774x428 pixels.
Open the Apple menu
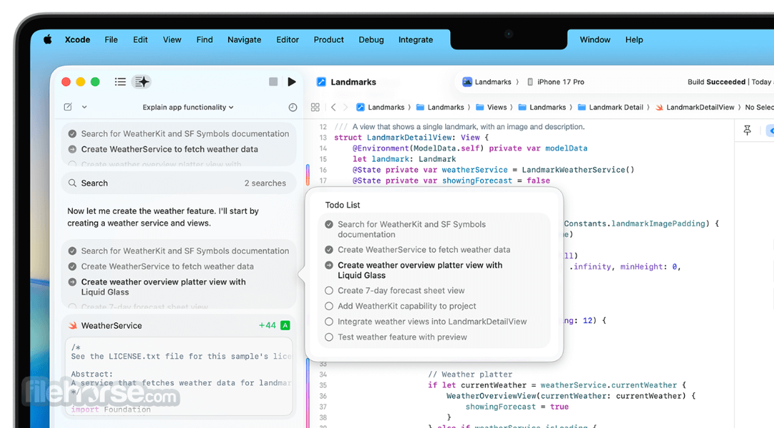[47, 39]
